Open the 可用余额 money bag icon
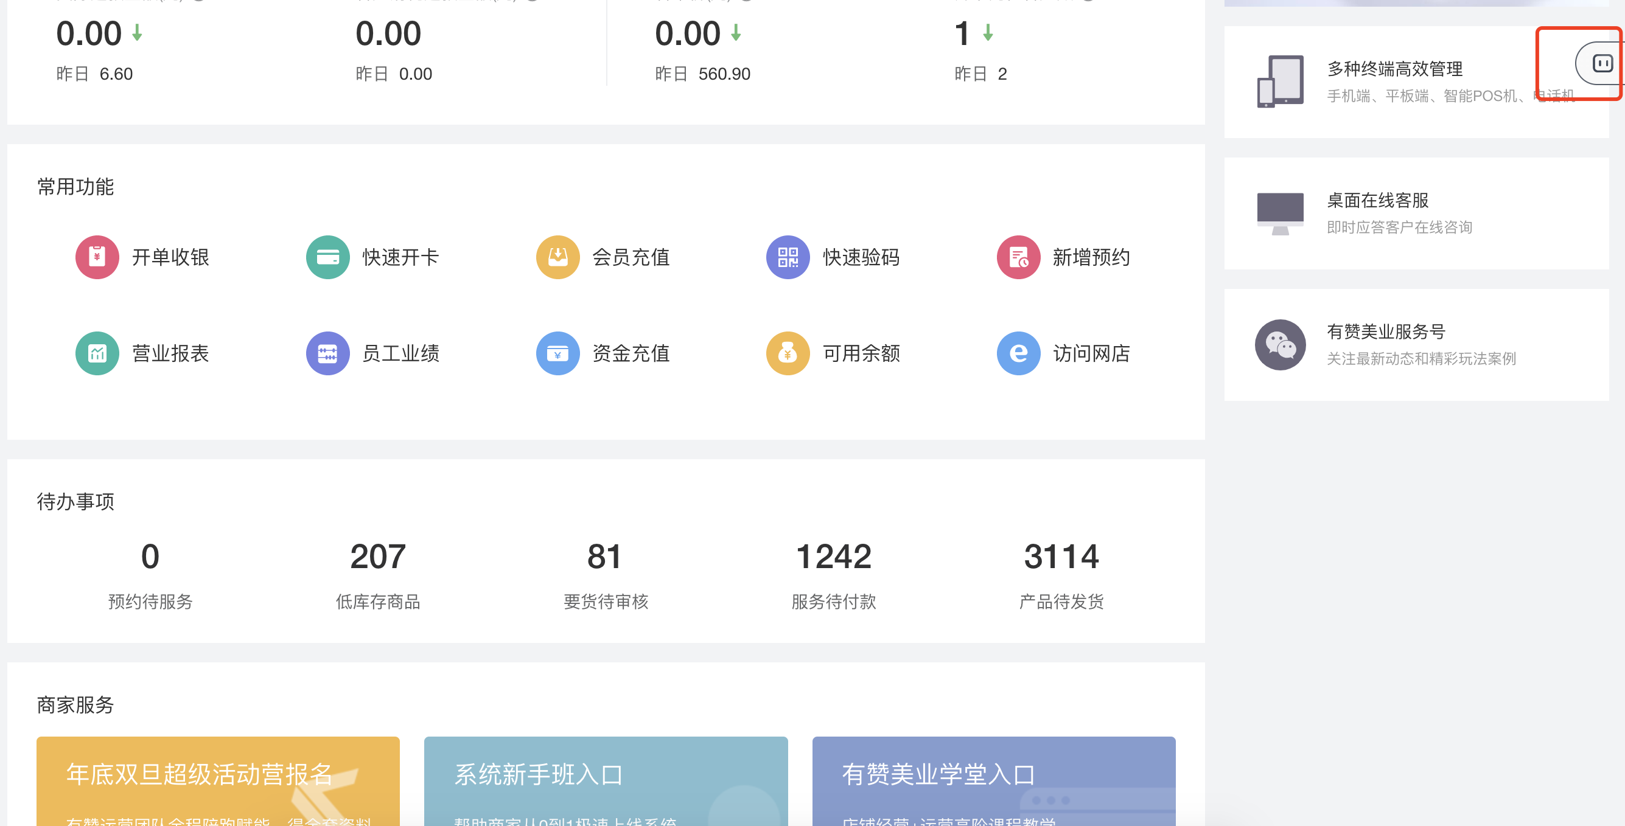This screenshot has height=826, width=1625. 788,353
